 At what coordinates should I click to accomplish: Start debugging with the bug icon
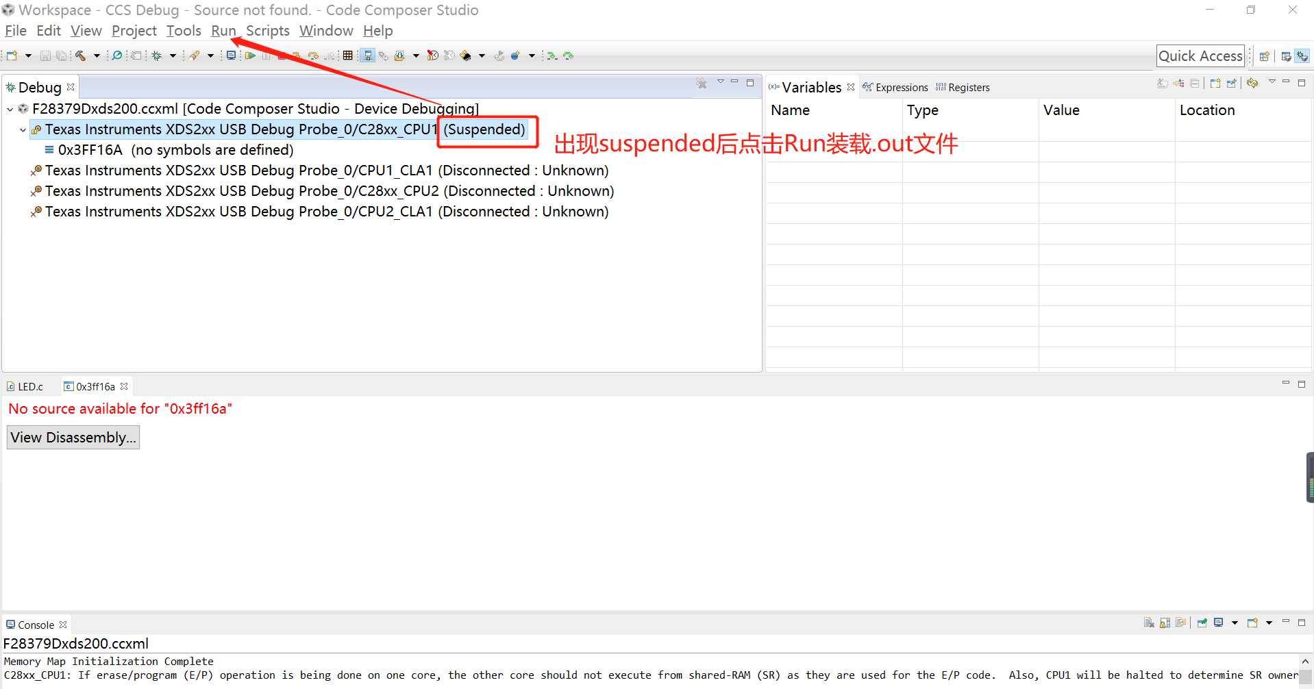point(156,55)
